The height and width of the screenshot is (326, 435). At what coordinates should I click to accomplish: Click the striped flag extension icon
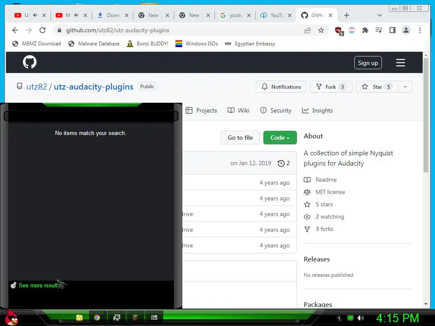point(351,30)
